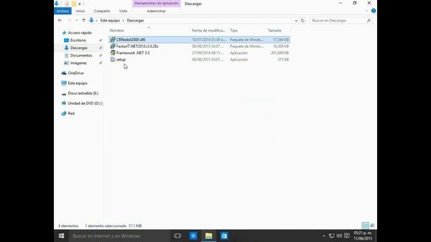This screenshot has width=431, height=242.
Task: Select the setup file
Action: [x=199, y=60]
